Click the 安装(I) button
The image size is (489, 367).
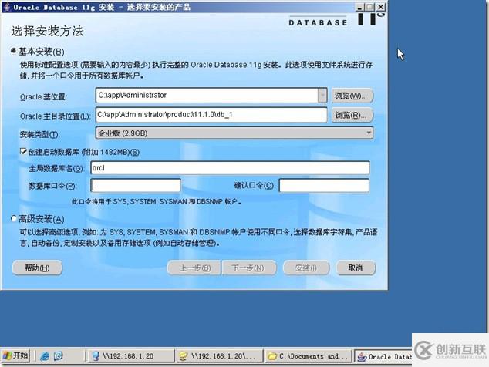tap(306, 268)
